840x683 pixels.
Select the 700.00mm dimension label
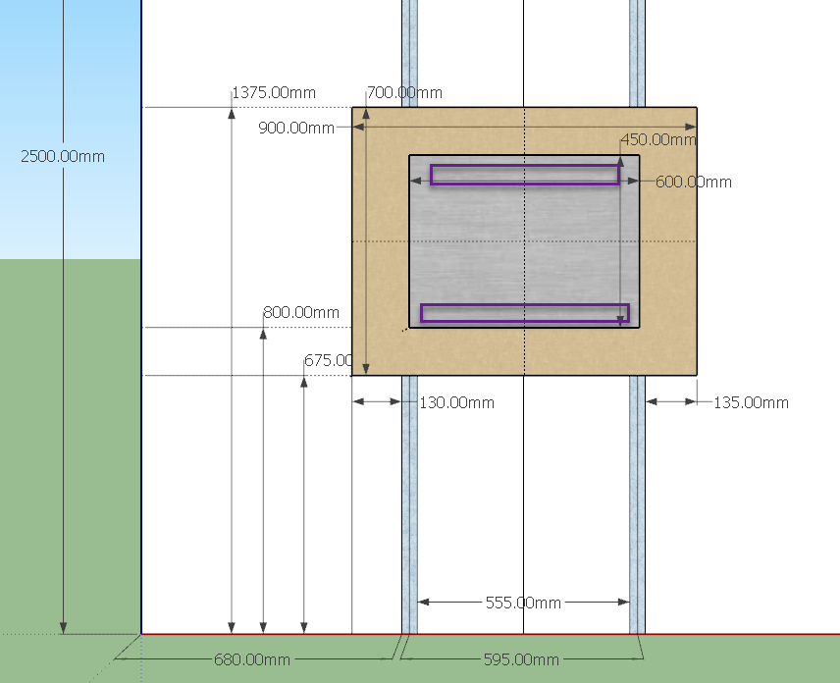(403, 94)
